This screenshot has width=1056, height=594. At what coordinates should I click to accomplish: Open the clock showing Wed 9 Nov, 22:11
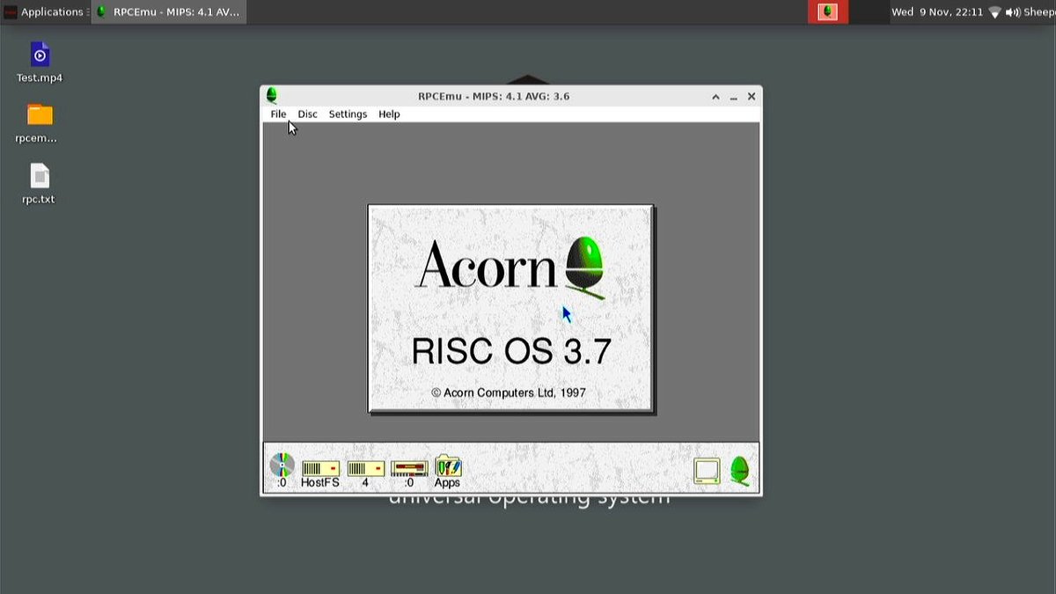click(x=937, y=11)
